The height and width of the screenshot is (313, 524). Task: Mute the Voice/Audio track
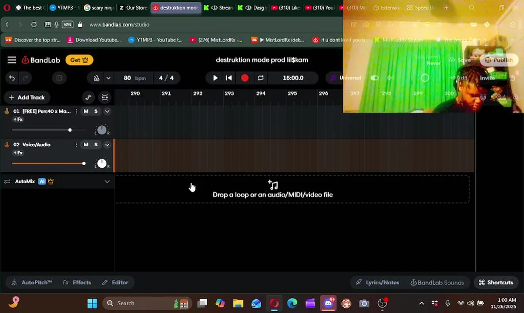coord(86,145)
